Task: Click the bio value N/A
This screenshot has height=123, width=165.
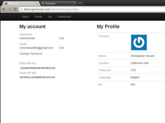Action: [x=133, y=84]
